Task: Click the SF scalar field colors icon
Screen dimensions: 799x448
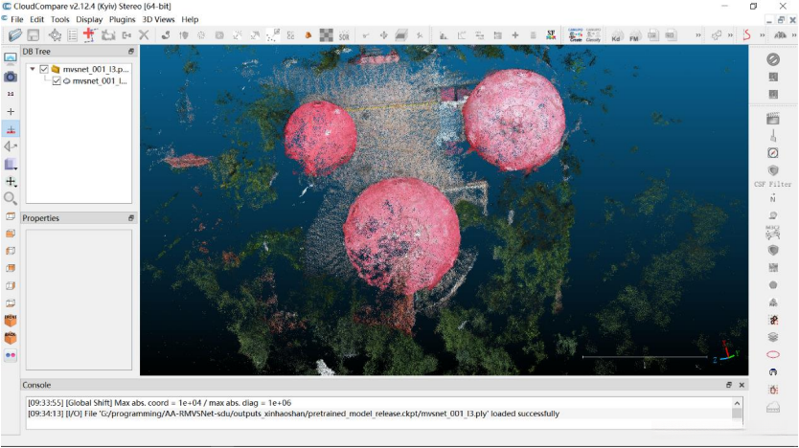Action: [x=551, y=35]
